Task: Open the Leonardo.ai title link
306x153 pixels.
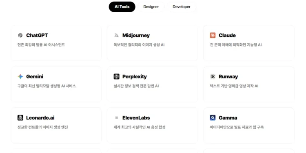Action: (40, 118)
